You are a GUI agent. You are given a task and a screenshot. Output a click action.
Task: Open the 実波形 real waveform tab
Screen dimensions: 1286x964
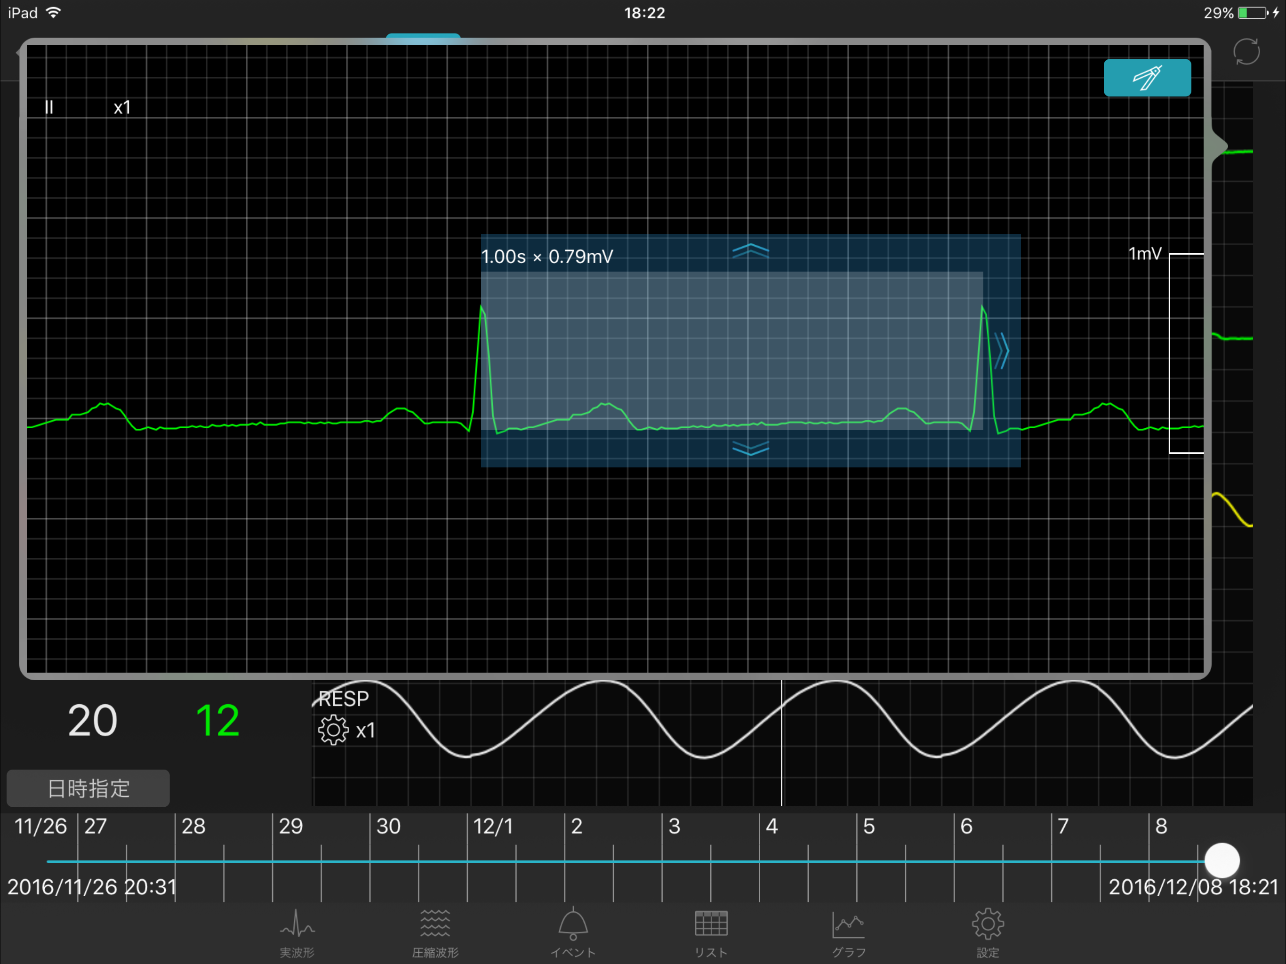297,933
